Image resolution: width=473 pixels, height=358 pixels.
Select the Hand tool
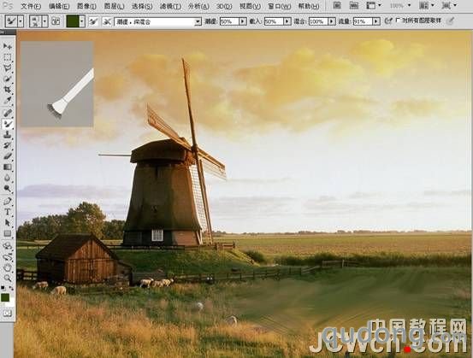[x=7, y=267]
